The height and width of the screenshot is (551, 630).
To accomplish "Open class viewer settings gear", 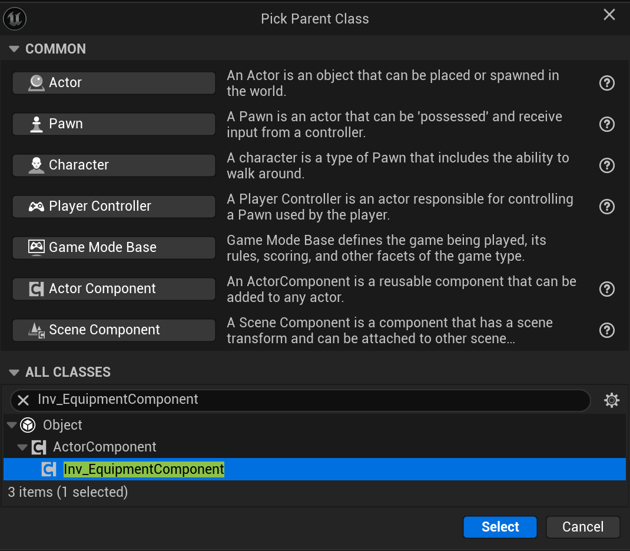I will point(612,400).
